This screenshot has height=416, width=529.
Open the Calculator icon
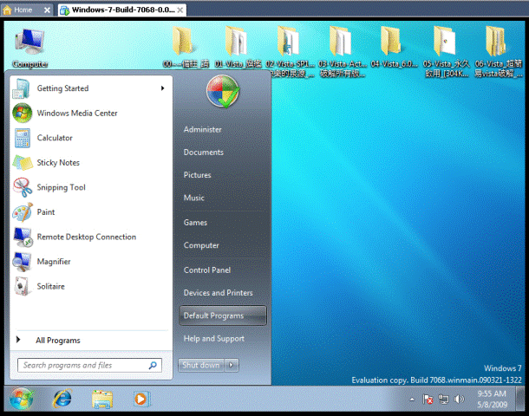(x=23, y=138)
